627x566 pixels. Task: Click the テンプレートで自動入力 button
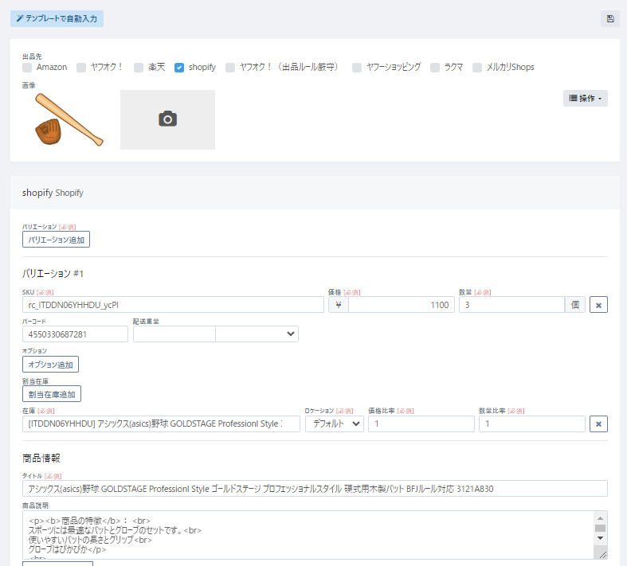click(57, 19)
